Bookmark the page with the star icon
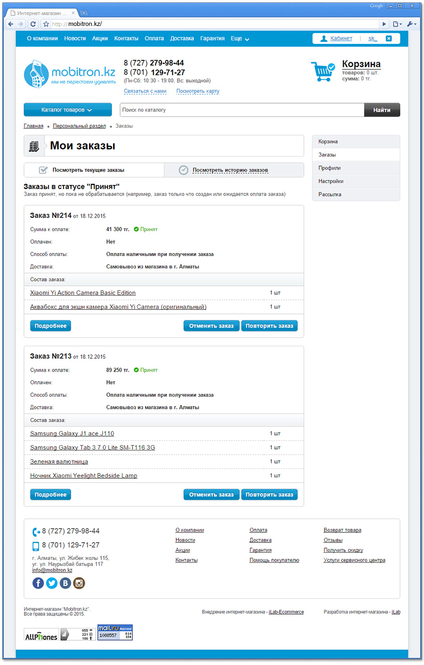The height and width of the screenshot is (665, 424). click(x=46, y=24)
